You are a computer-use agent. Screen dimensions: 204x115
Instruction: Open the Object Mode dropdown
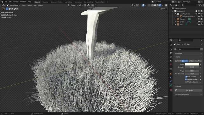13,5
